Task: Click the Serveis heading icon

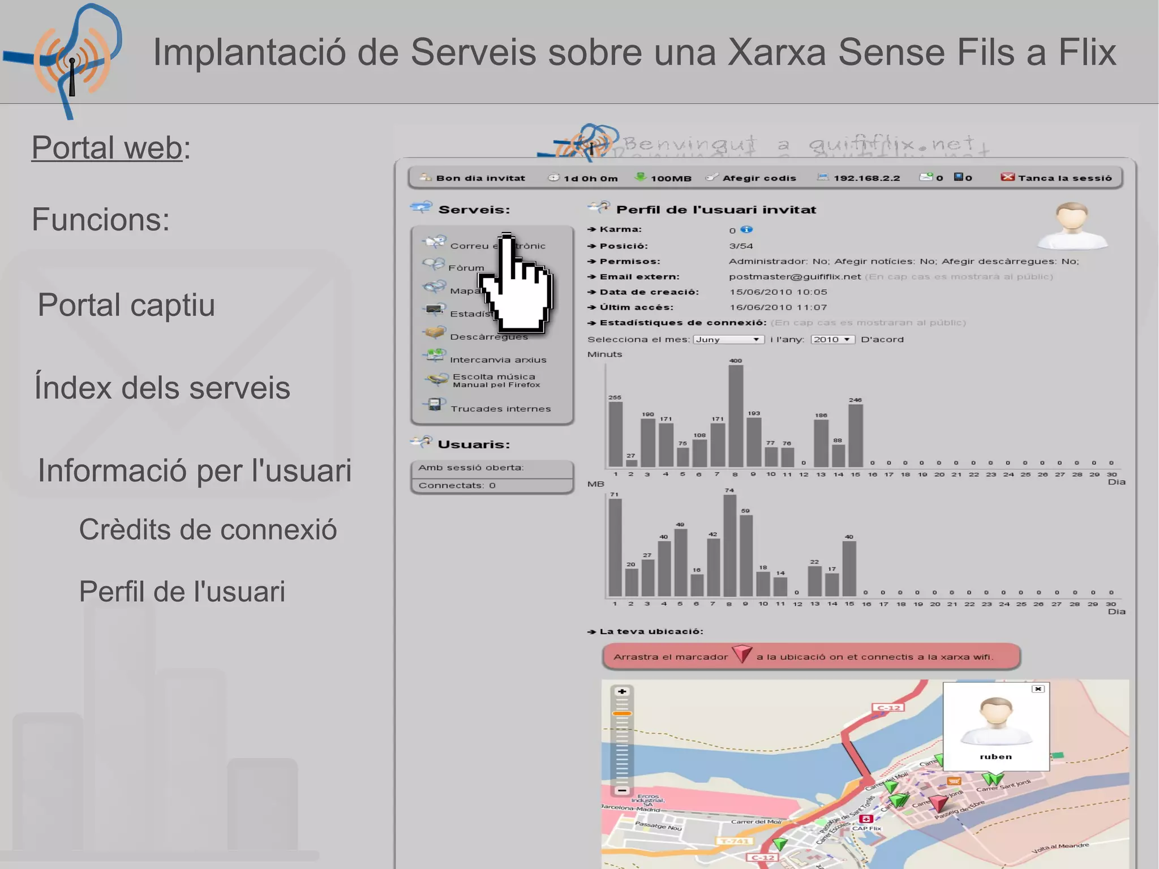Action: tap(422, 207)
